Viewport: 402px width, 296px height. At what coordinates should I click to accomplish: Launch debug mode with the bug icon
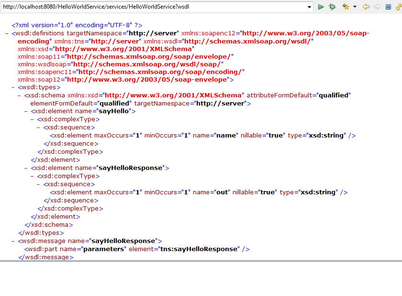[332, 7]
